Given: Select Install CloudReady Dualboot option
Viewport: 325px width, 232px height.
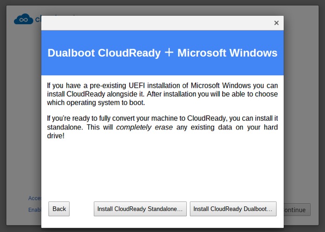Looking at the screenshot, I should tap(233, 209).
